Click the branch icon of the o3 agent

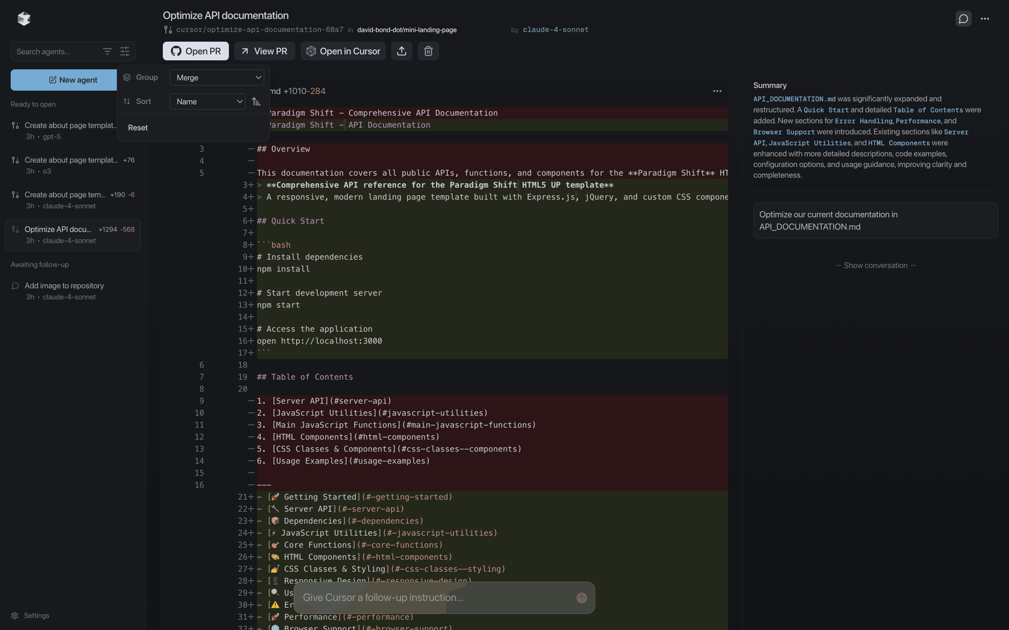[x=15, y=160]
